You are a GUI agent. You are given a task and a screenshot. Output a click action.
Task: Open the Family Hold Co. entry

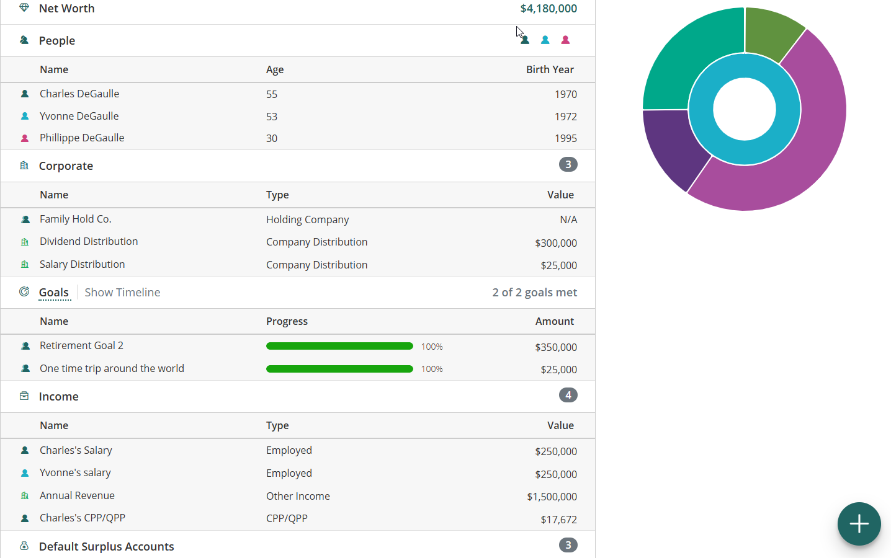[76, 219]
